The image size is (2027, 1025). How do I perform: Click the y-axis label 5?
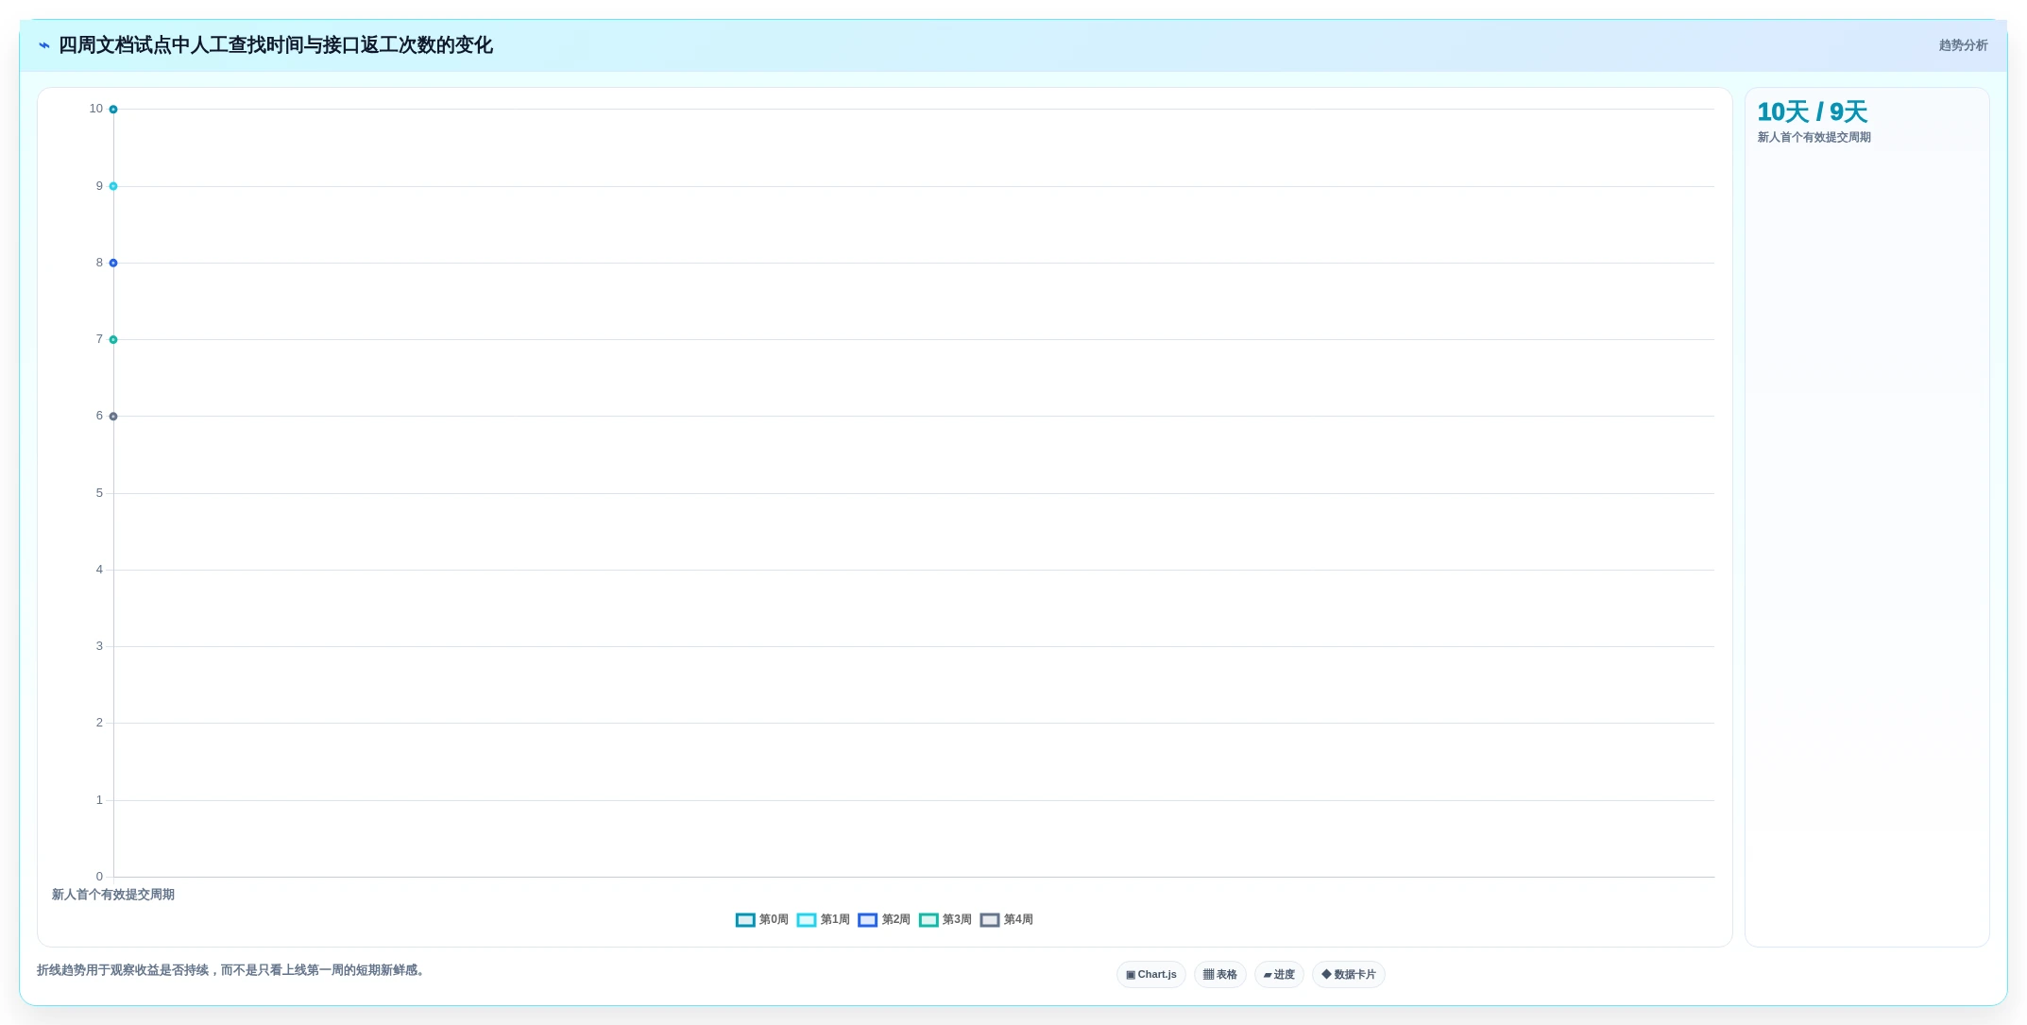tap(99, 493)
